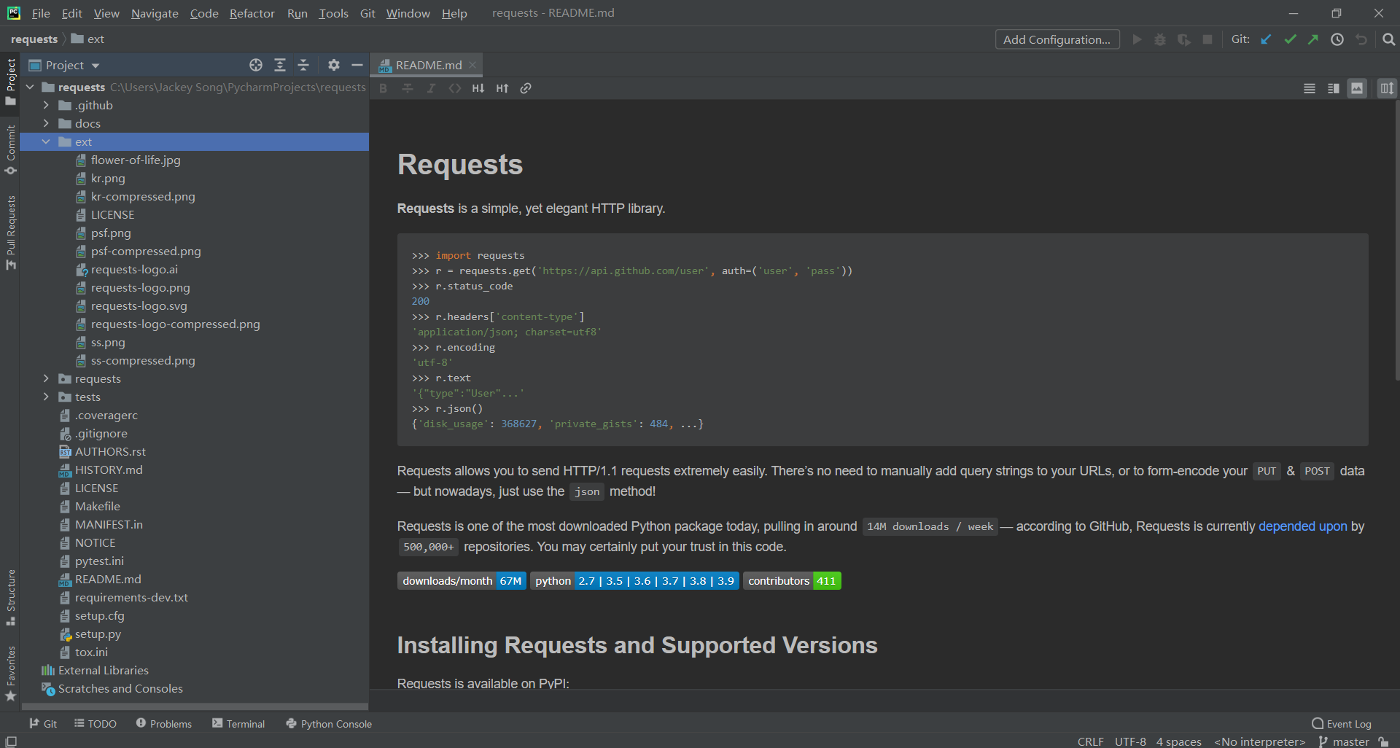
Task: Click the Stop square icon
Action: [1207, 39]
